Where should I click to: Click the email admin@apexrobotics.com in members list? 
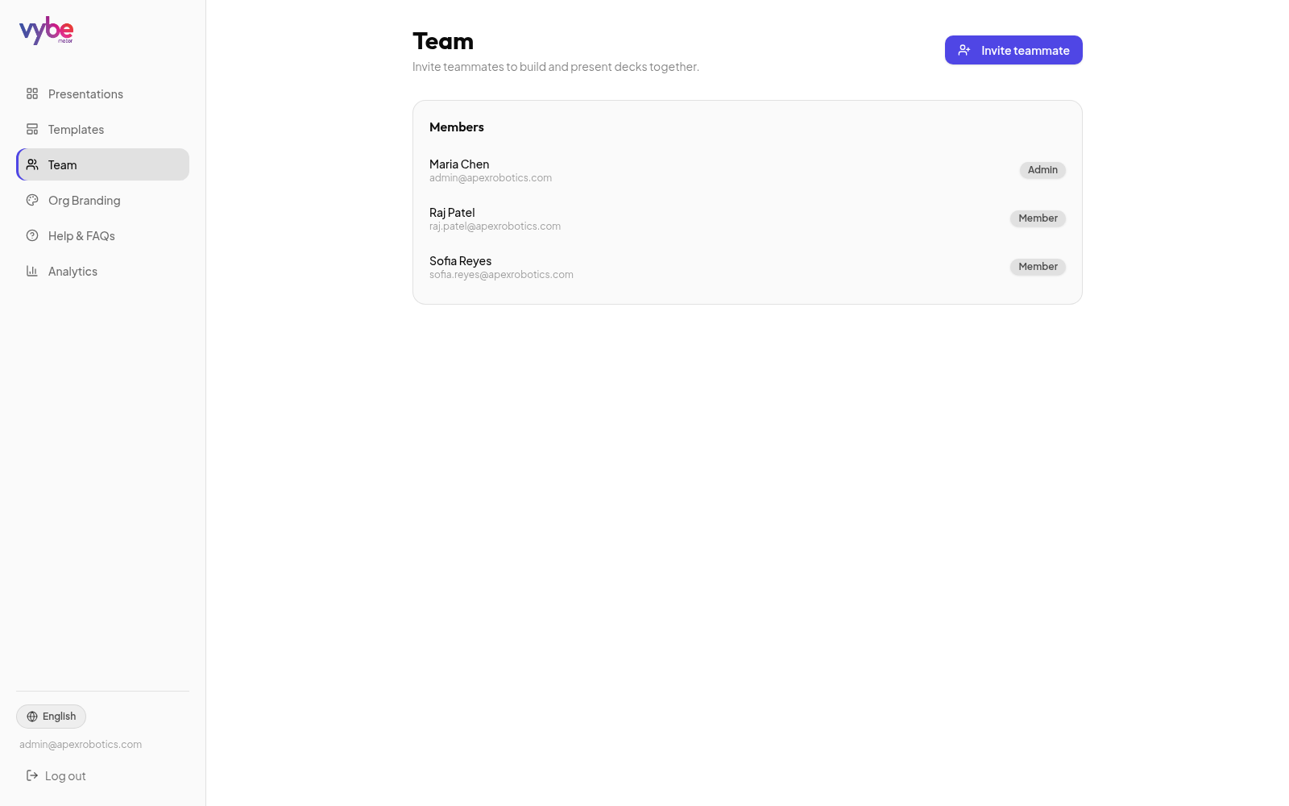pyautogui.click(x=491, y=178)
